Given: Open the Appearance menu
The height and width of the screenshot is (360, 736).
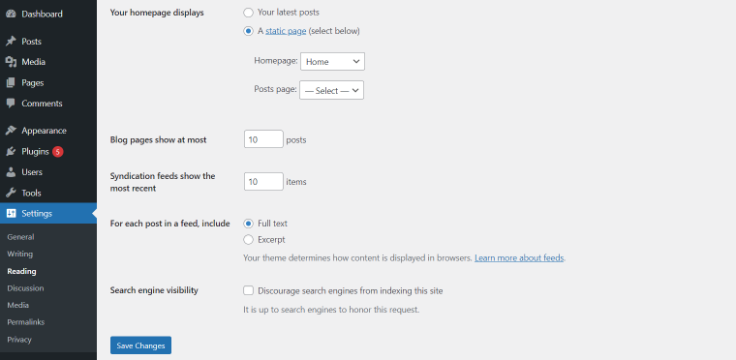Looking at the screenshot, I should coord(45,131).
